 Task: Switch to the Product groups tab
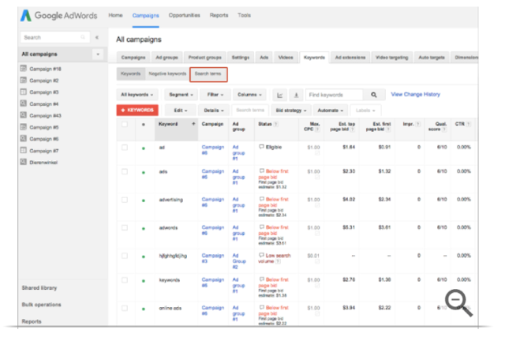(205, 58)
